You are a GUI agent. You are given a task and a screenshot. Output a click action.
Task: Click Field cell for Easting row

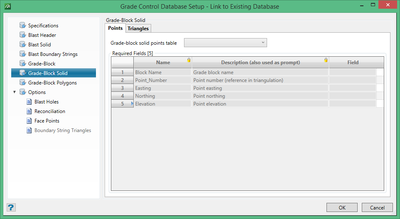[x=352, y=88]
